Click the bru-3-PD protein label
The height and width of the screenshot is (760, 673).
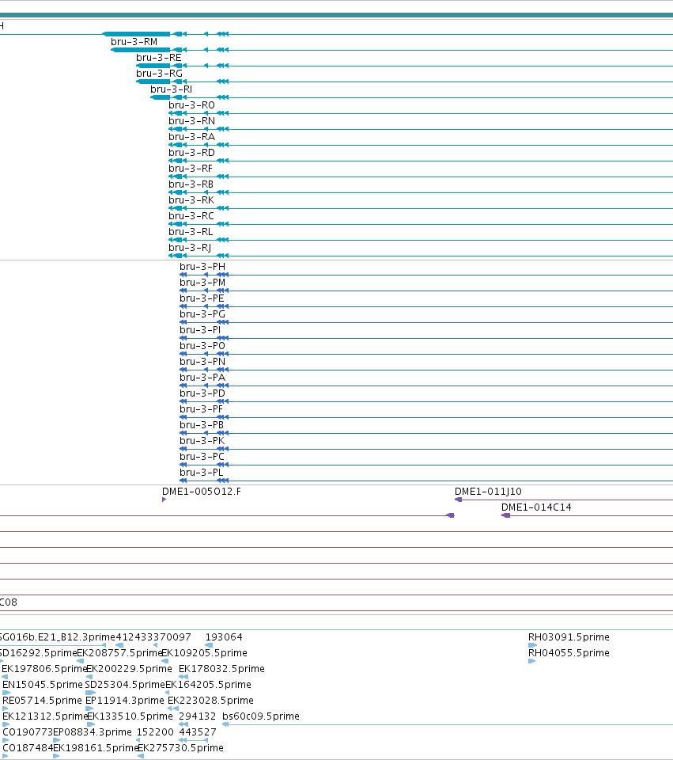[x=202, y=393]
